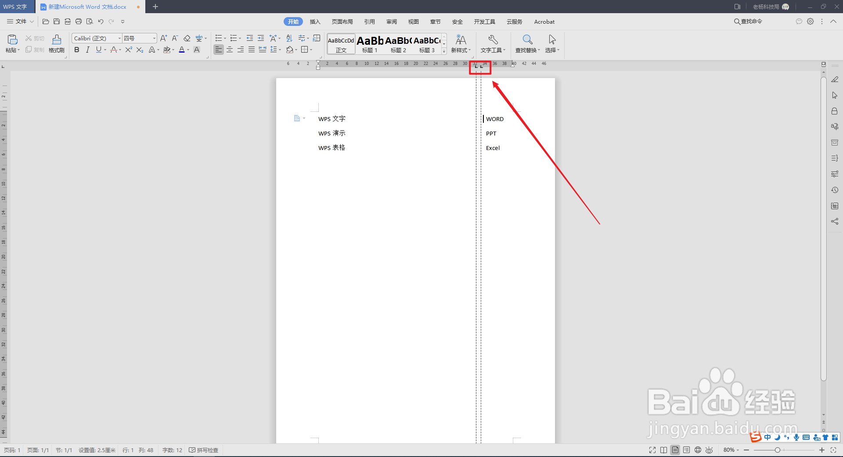Toggle page layout view in status bar
The width and height of the screenshot is (843, 457).
point(675,450)
